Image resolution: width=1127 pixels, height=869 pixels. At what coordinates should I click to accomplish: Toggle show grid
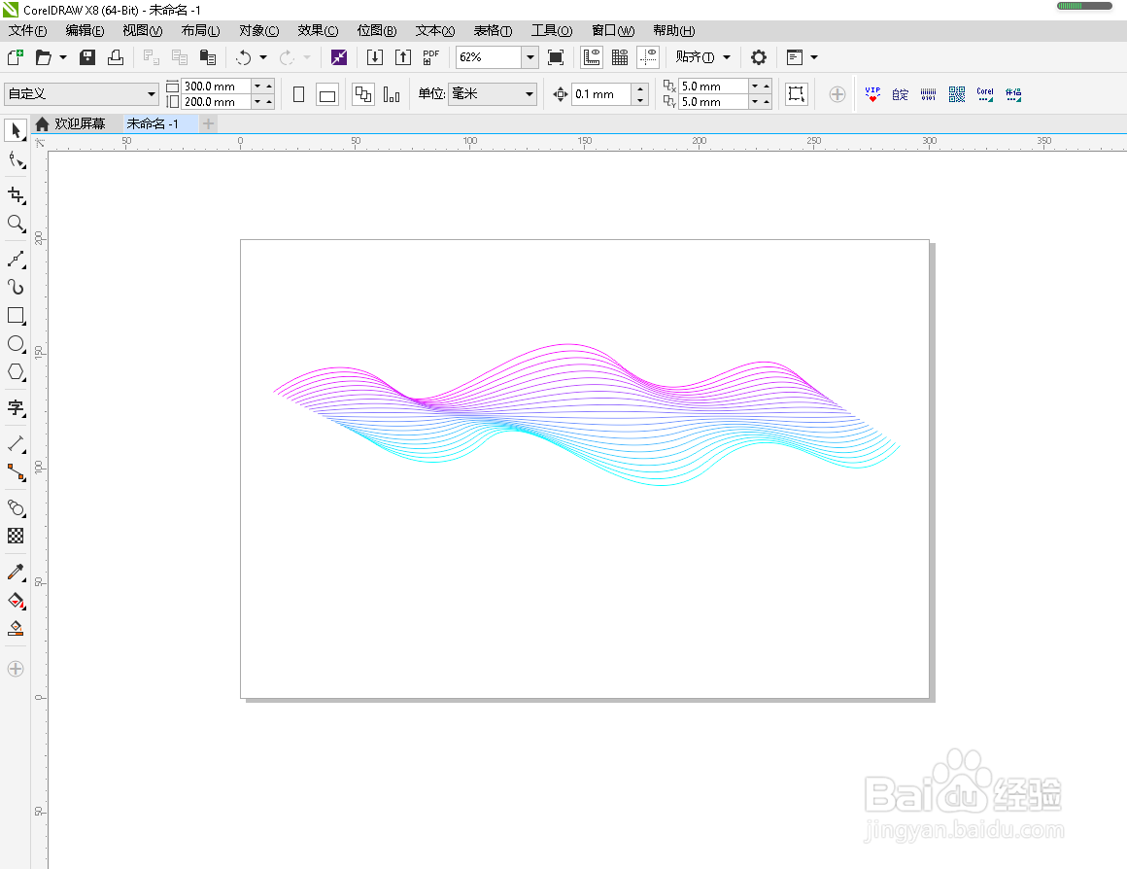pos(620,57)
